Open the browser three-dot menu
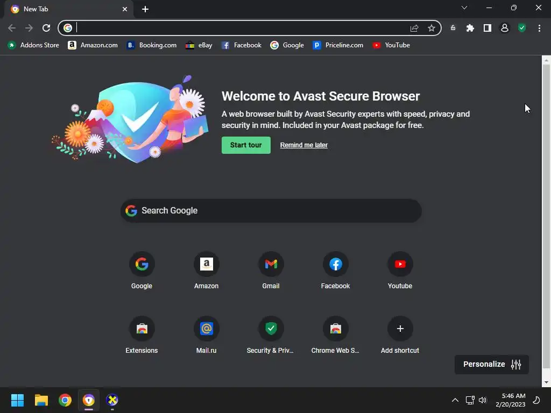The height and width of the screenshot is (413, 551). pyautogui.click(x=539, y=28)
